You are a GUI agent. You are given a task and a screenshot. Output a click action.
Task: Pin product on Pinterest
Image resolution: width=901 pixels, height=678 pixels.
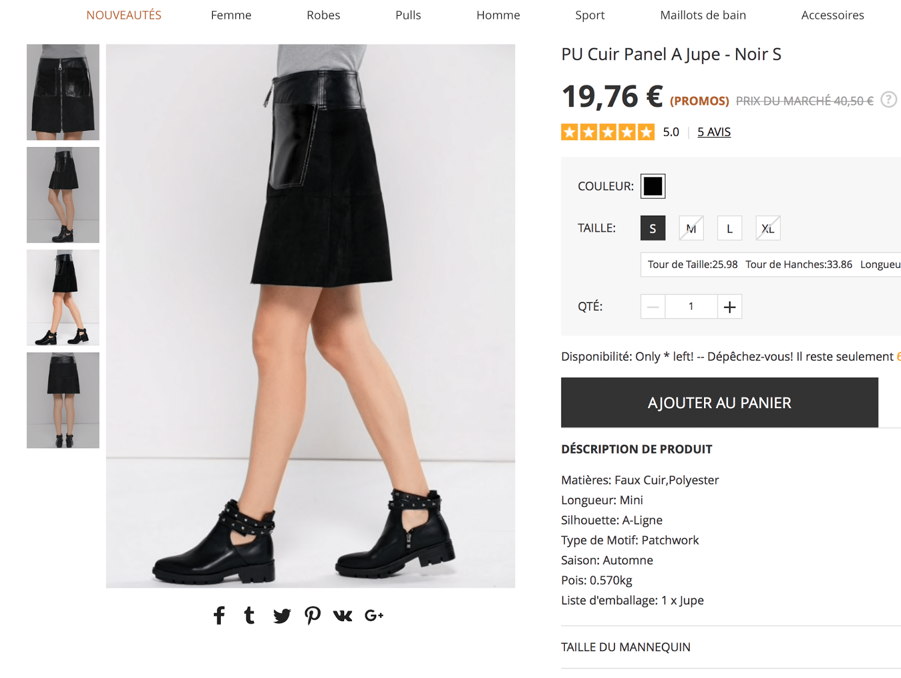pyautogui.click(x=313, y=615)
